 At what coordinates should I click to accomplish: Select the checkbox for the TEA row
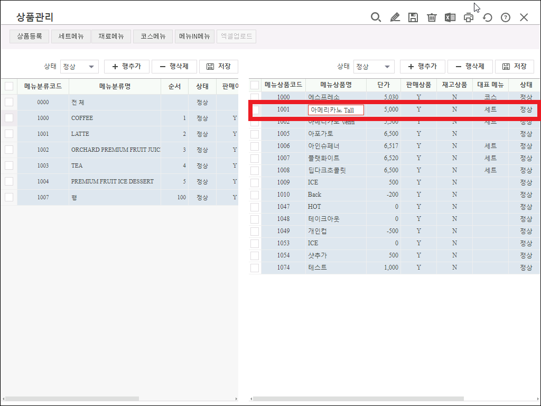click(9, 165)
